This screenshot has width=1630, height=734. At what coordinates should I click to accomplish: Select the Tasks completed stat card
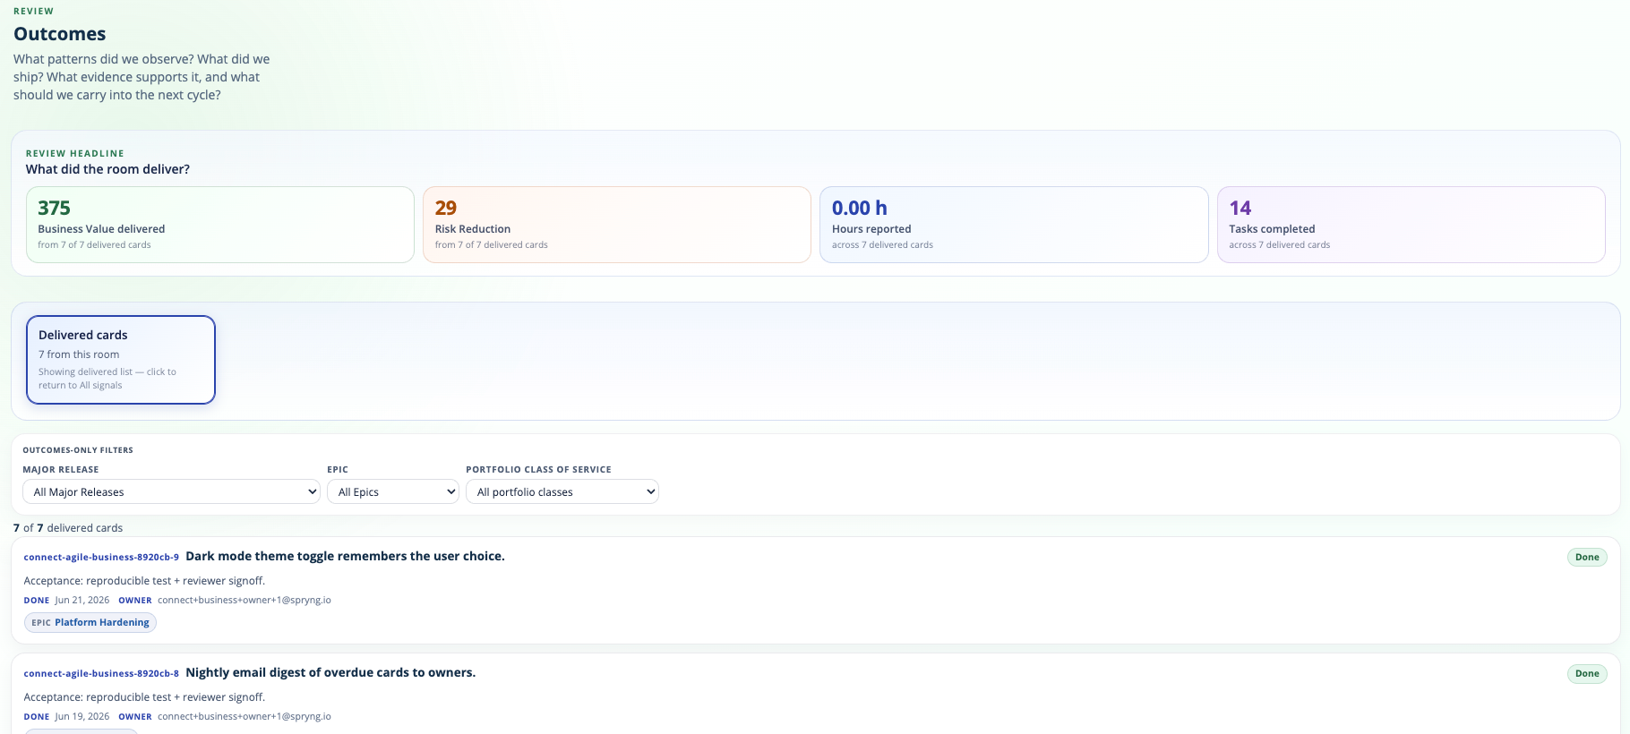[1411, 225]
